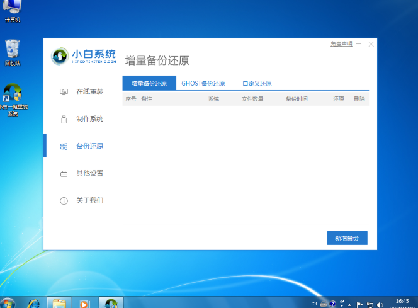
Task: Click the 备份时间 column header
Action: (297, 99)
